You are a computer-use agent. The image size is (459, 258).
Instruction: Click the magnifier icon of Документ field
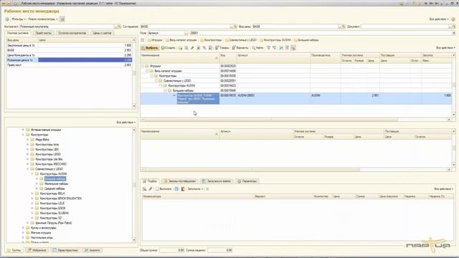click(454, 27)
